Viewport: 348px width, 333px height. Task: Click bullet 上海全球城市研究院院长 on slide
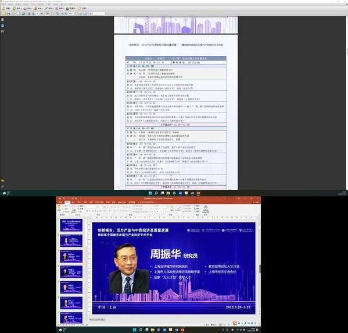point(171,266)
